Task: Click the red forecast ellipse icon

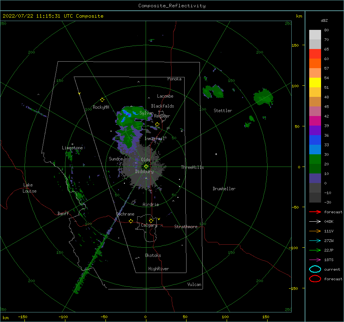Action: tap(315, 279)
